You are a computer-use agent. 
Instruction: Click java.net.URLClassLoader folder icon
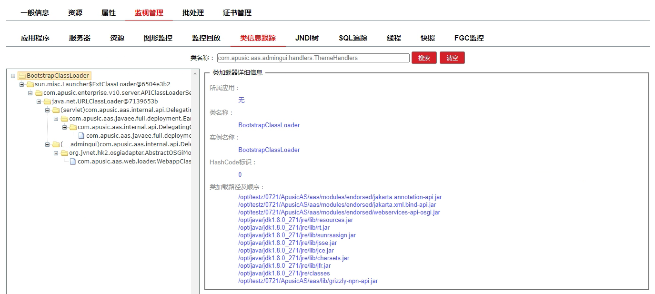point(47,101)
